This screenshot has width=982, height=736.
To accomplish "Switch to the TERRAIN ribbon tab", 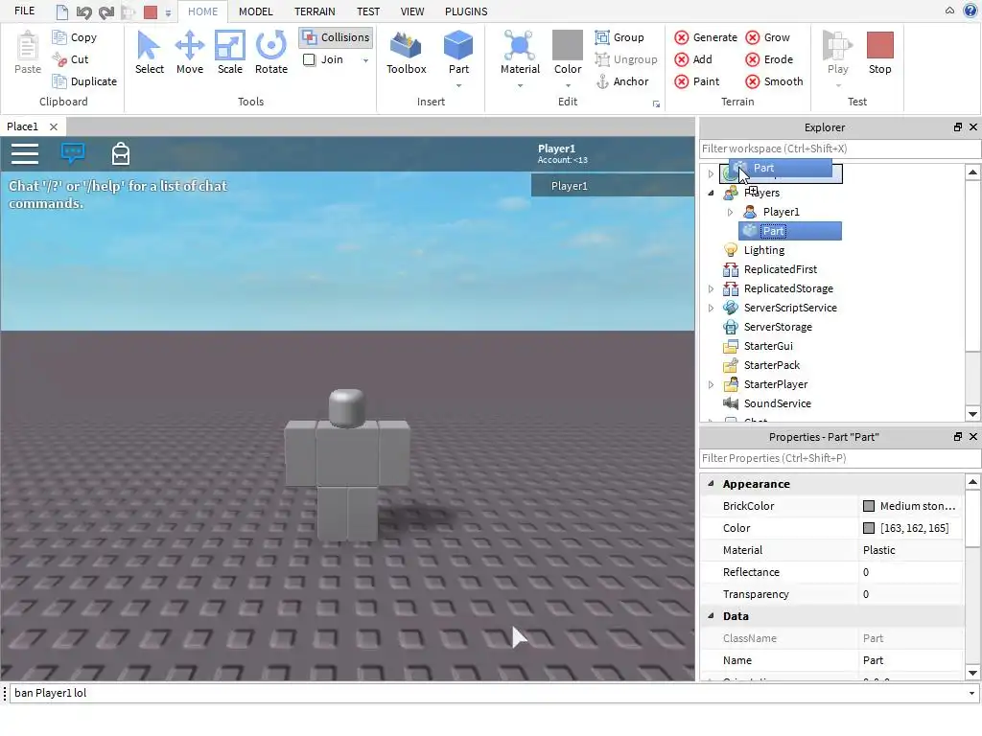I will pyautogui.click(x=315, y=11).
